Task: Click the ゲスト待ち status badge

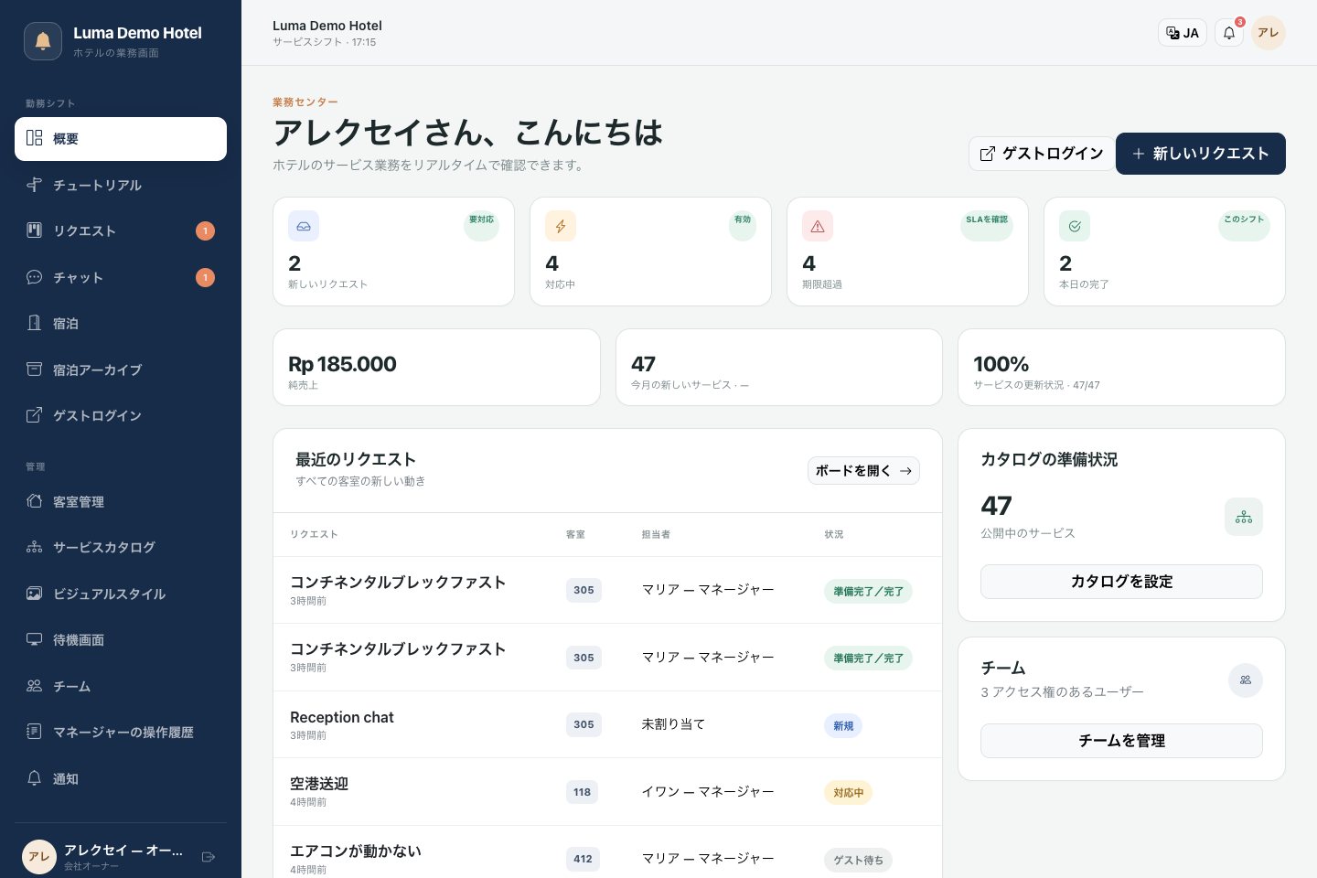Action: [x=858, y=861]
